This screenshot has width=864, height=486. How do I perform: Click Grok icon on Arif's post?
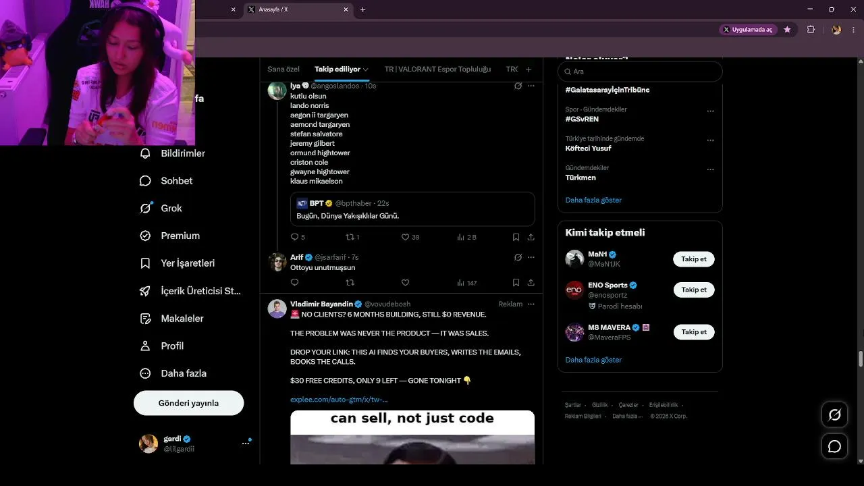tap(518, 257)
